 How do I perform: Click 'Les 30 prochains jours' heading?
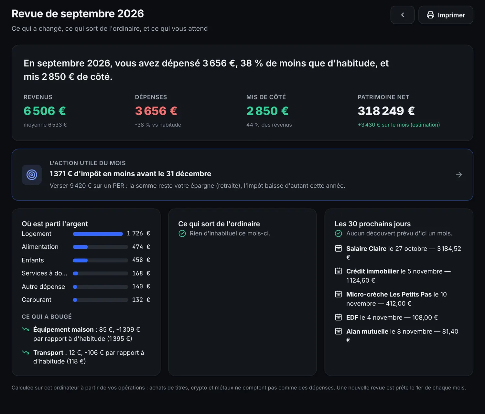[372, 224]
